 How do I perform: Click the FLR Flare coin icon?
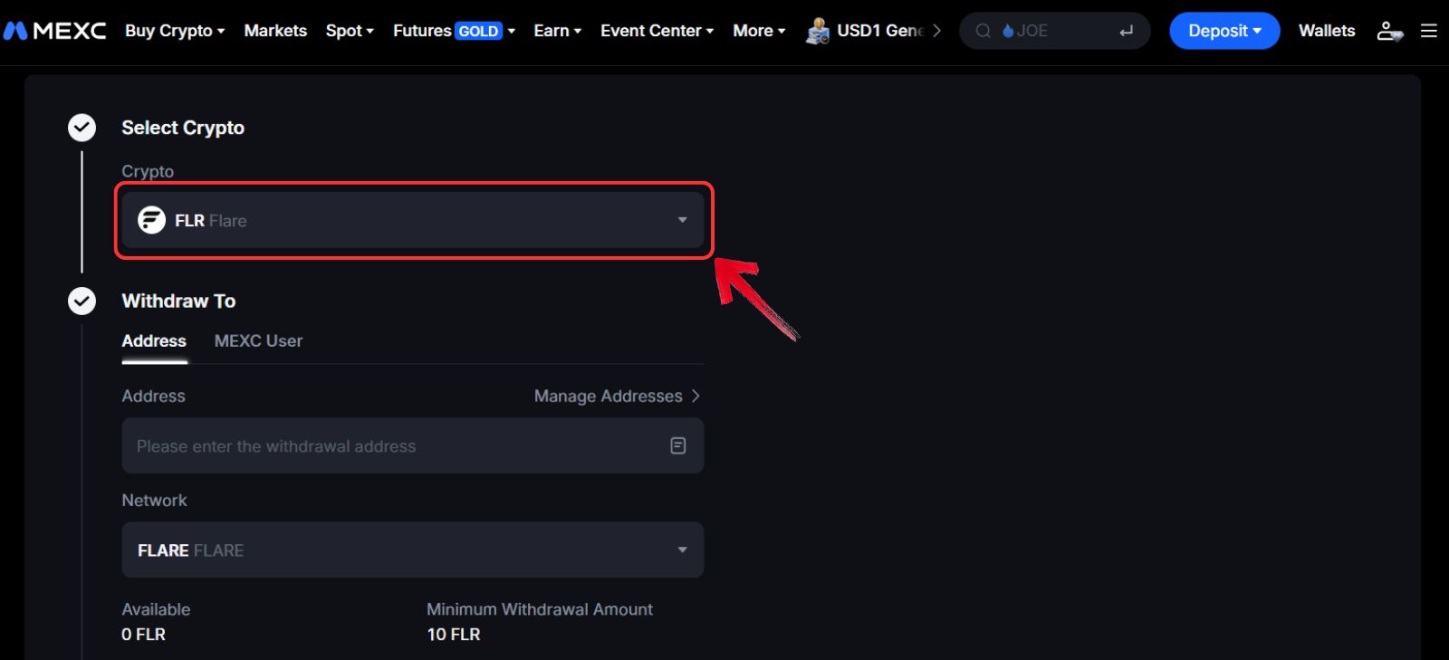point(151,220)
